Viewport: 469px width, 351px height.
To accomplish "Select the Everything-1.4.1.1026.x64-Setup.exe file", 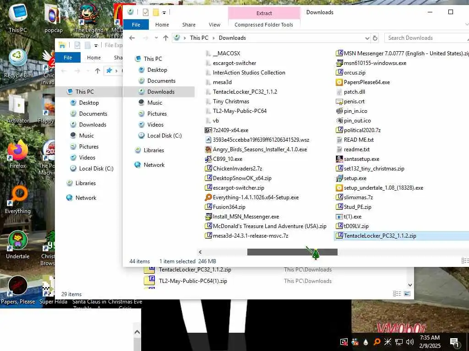I will pyautogui.click(x=252, y=197).
